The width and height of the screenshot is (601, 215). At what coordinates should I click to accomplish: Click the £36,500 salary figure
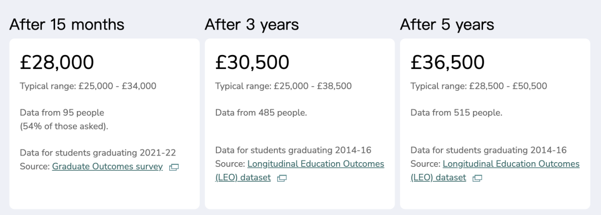click(447, 62)
